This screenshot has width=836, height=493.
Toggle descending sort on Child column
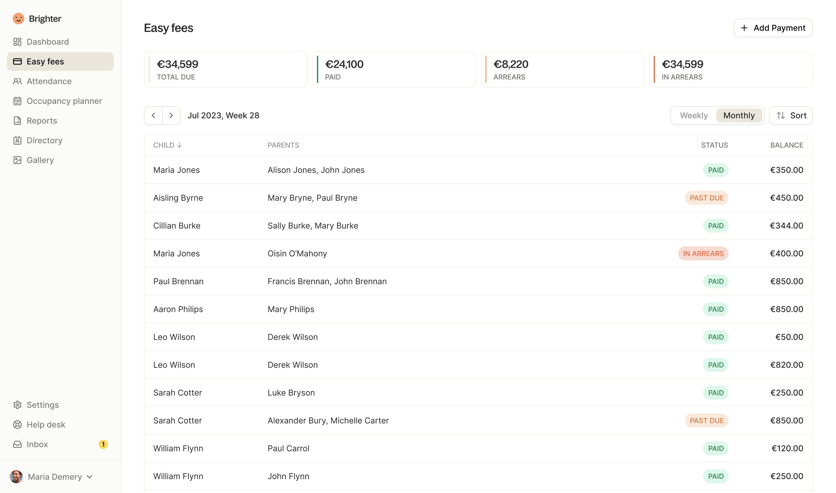tap(167, 145)
